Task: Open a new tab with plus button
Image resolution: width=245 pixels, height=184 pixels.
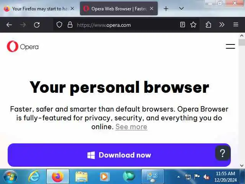Action: coord(166,8)
